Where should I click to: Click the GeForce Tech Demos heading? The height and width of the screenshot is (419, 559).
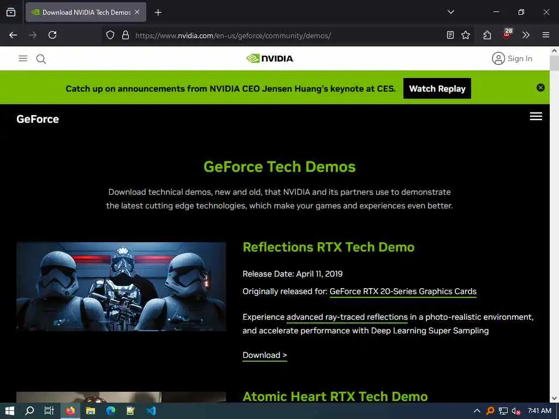pyautogui.click(x=279, y=167)
